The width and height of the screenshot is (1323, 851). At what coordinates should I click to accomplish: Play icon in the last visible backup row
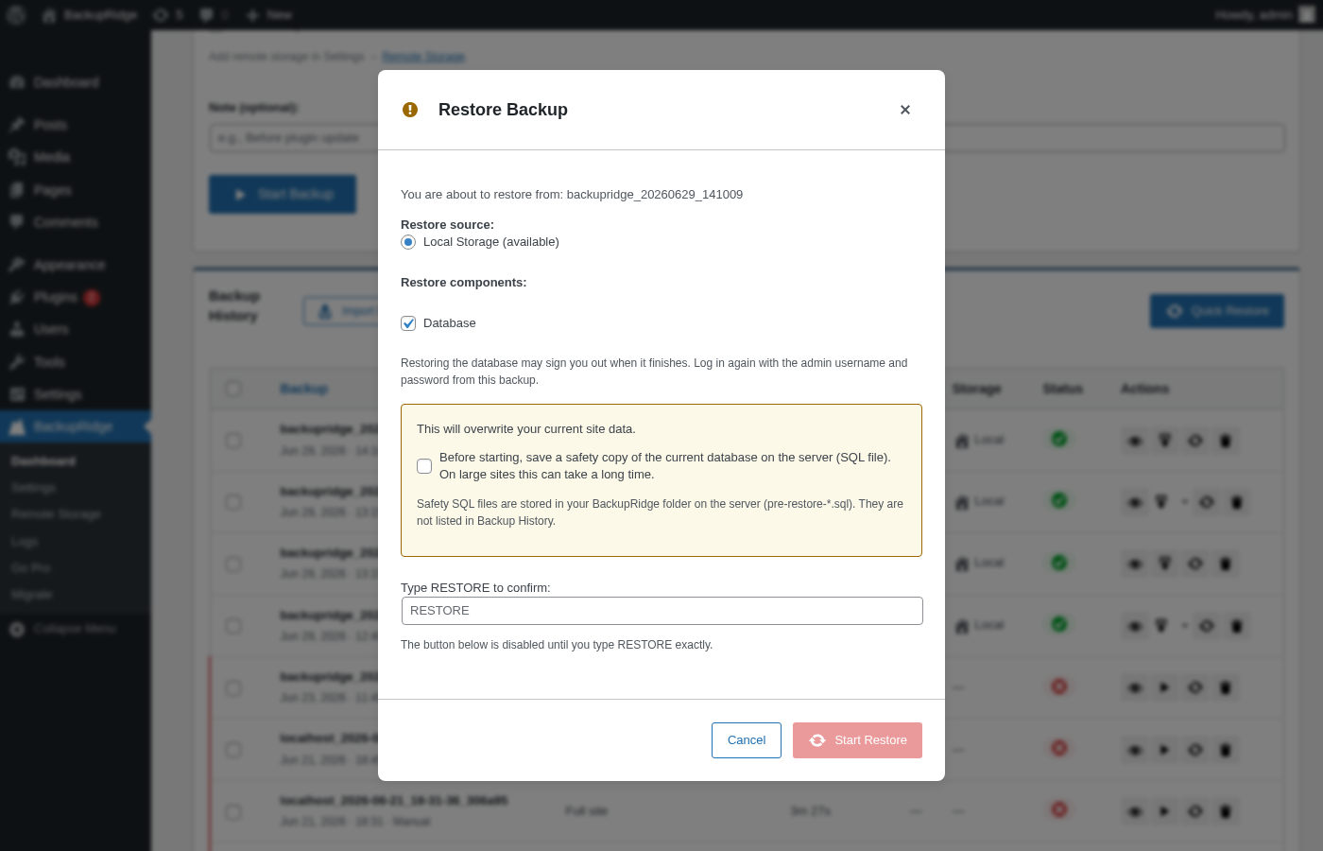click(x=1165, y=811)
